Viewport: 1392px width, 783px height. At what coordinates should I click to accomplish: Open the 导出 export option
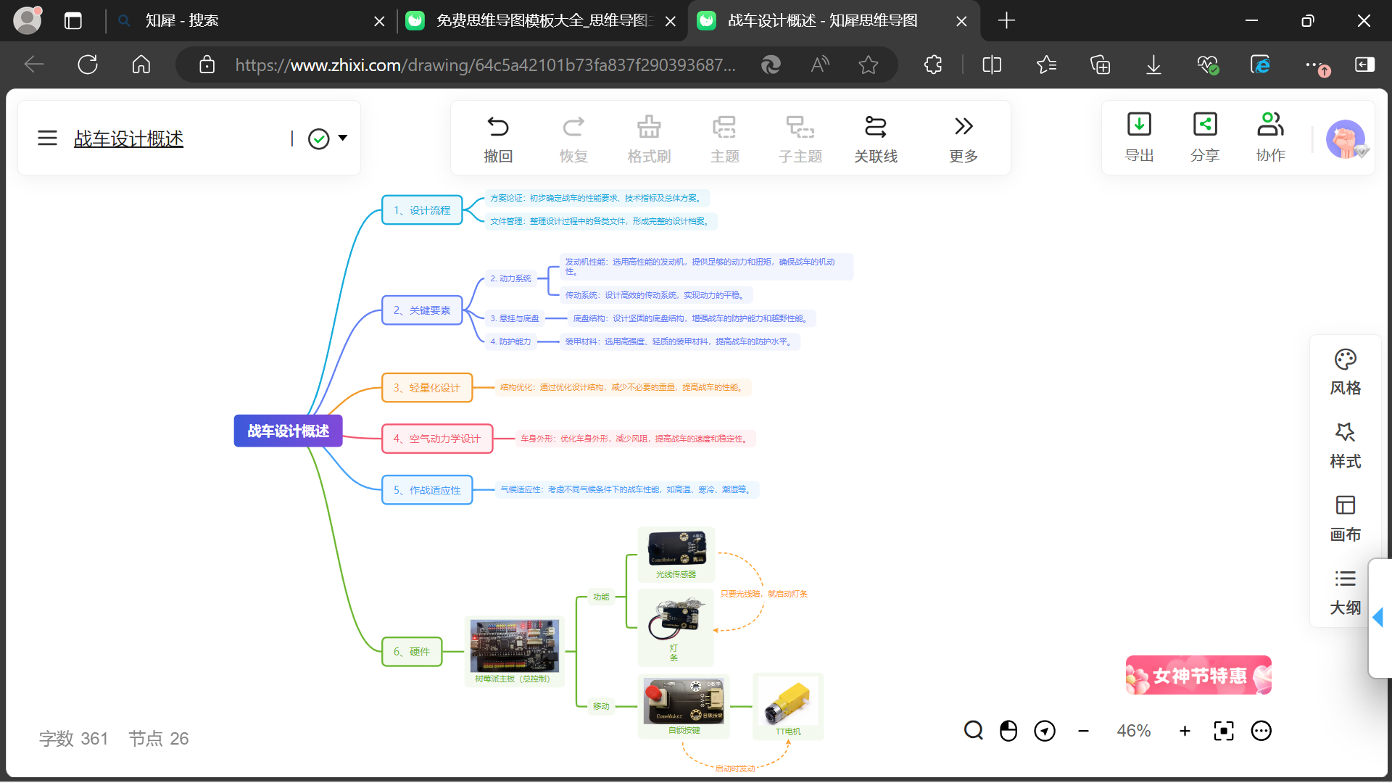click(x=1139, y=138)
